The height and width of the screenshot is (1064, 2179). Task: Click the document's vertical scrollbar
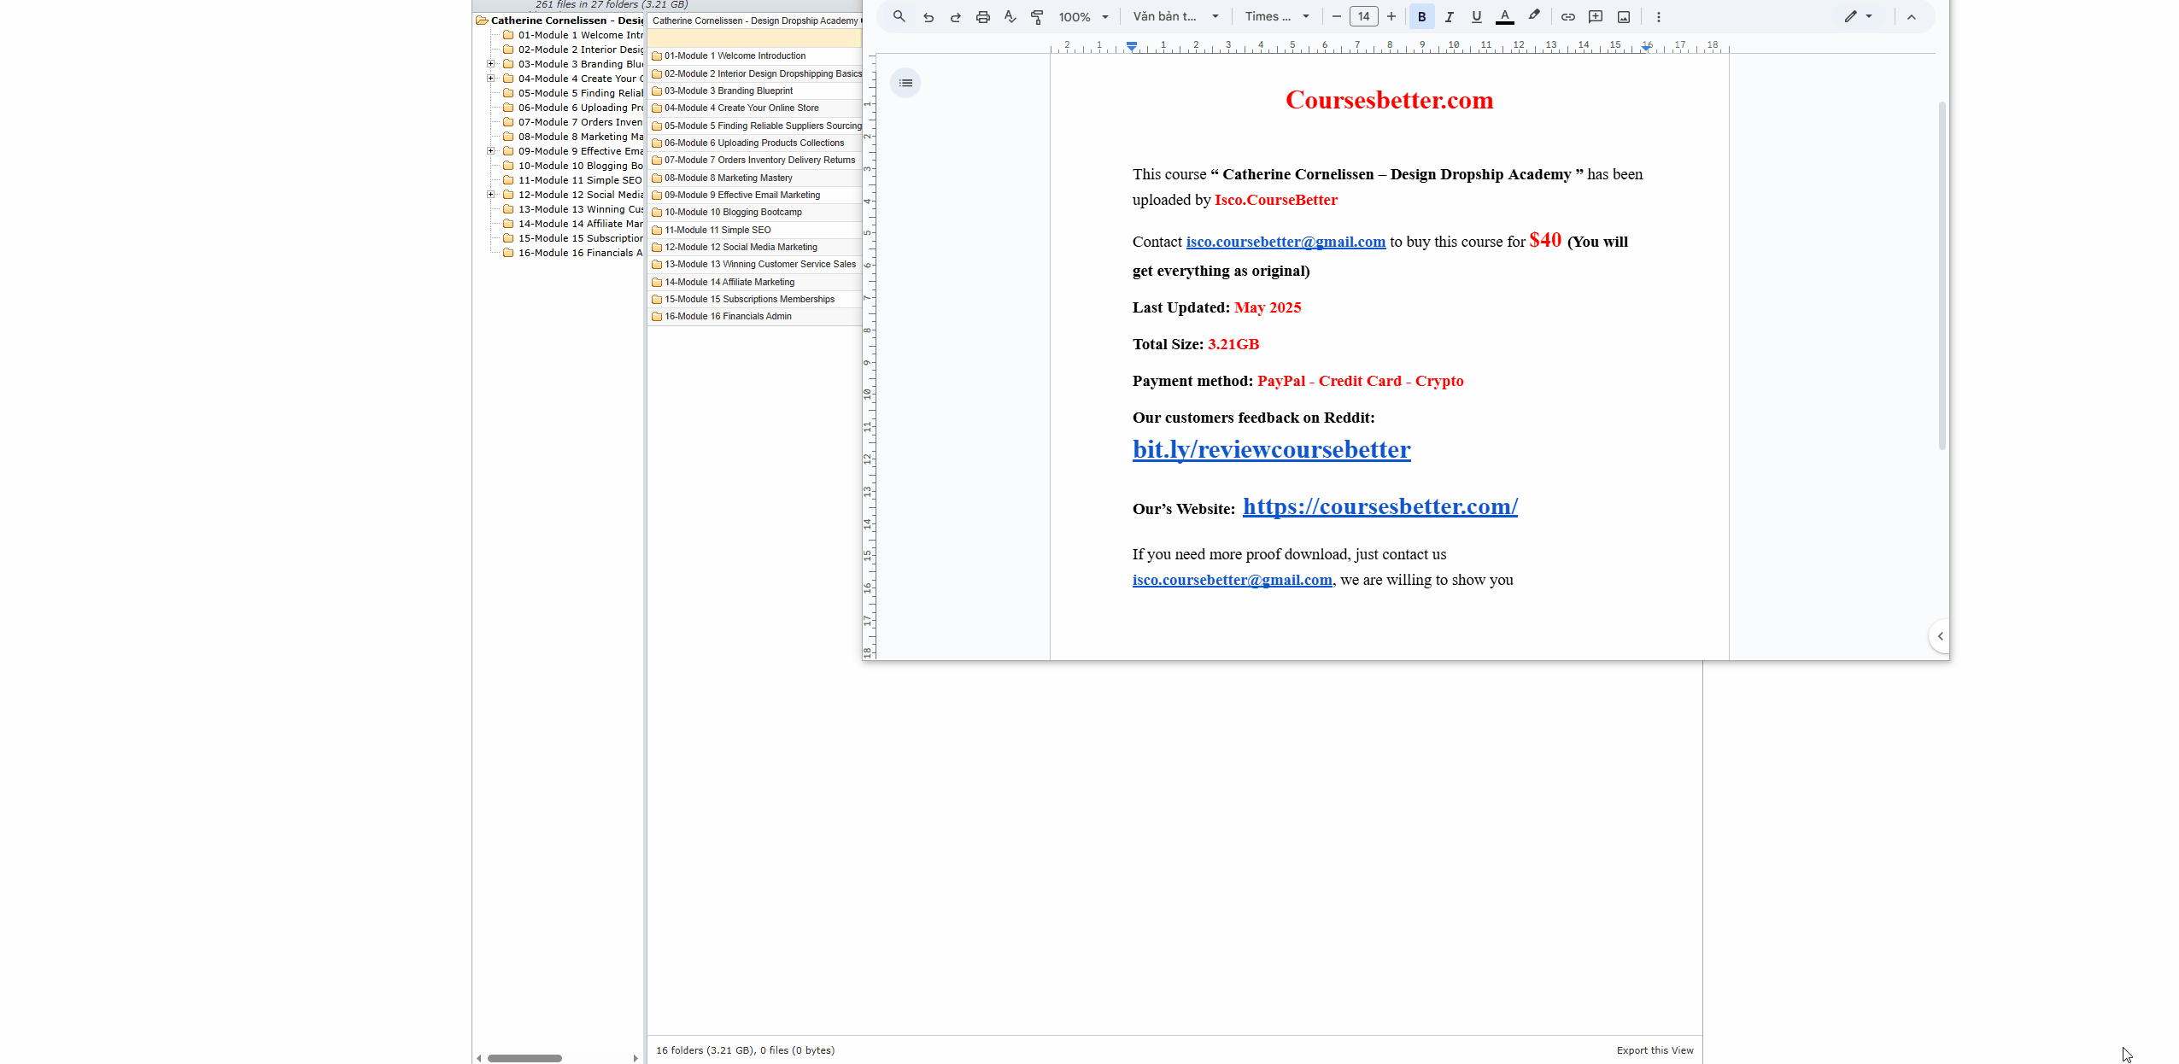[x=1942, y=275]
